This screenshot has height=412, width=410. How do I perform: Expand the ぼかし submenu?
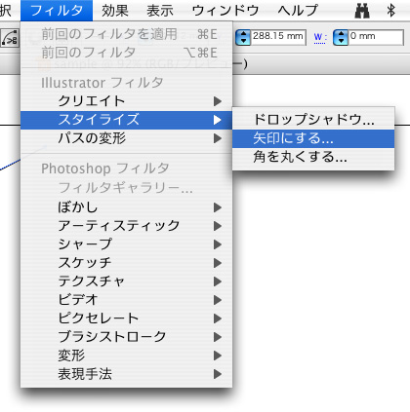[x=127, y=207]
